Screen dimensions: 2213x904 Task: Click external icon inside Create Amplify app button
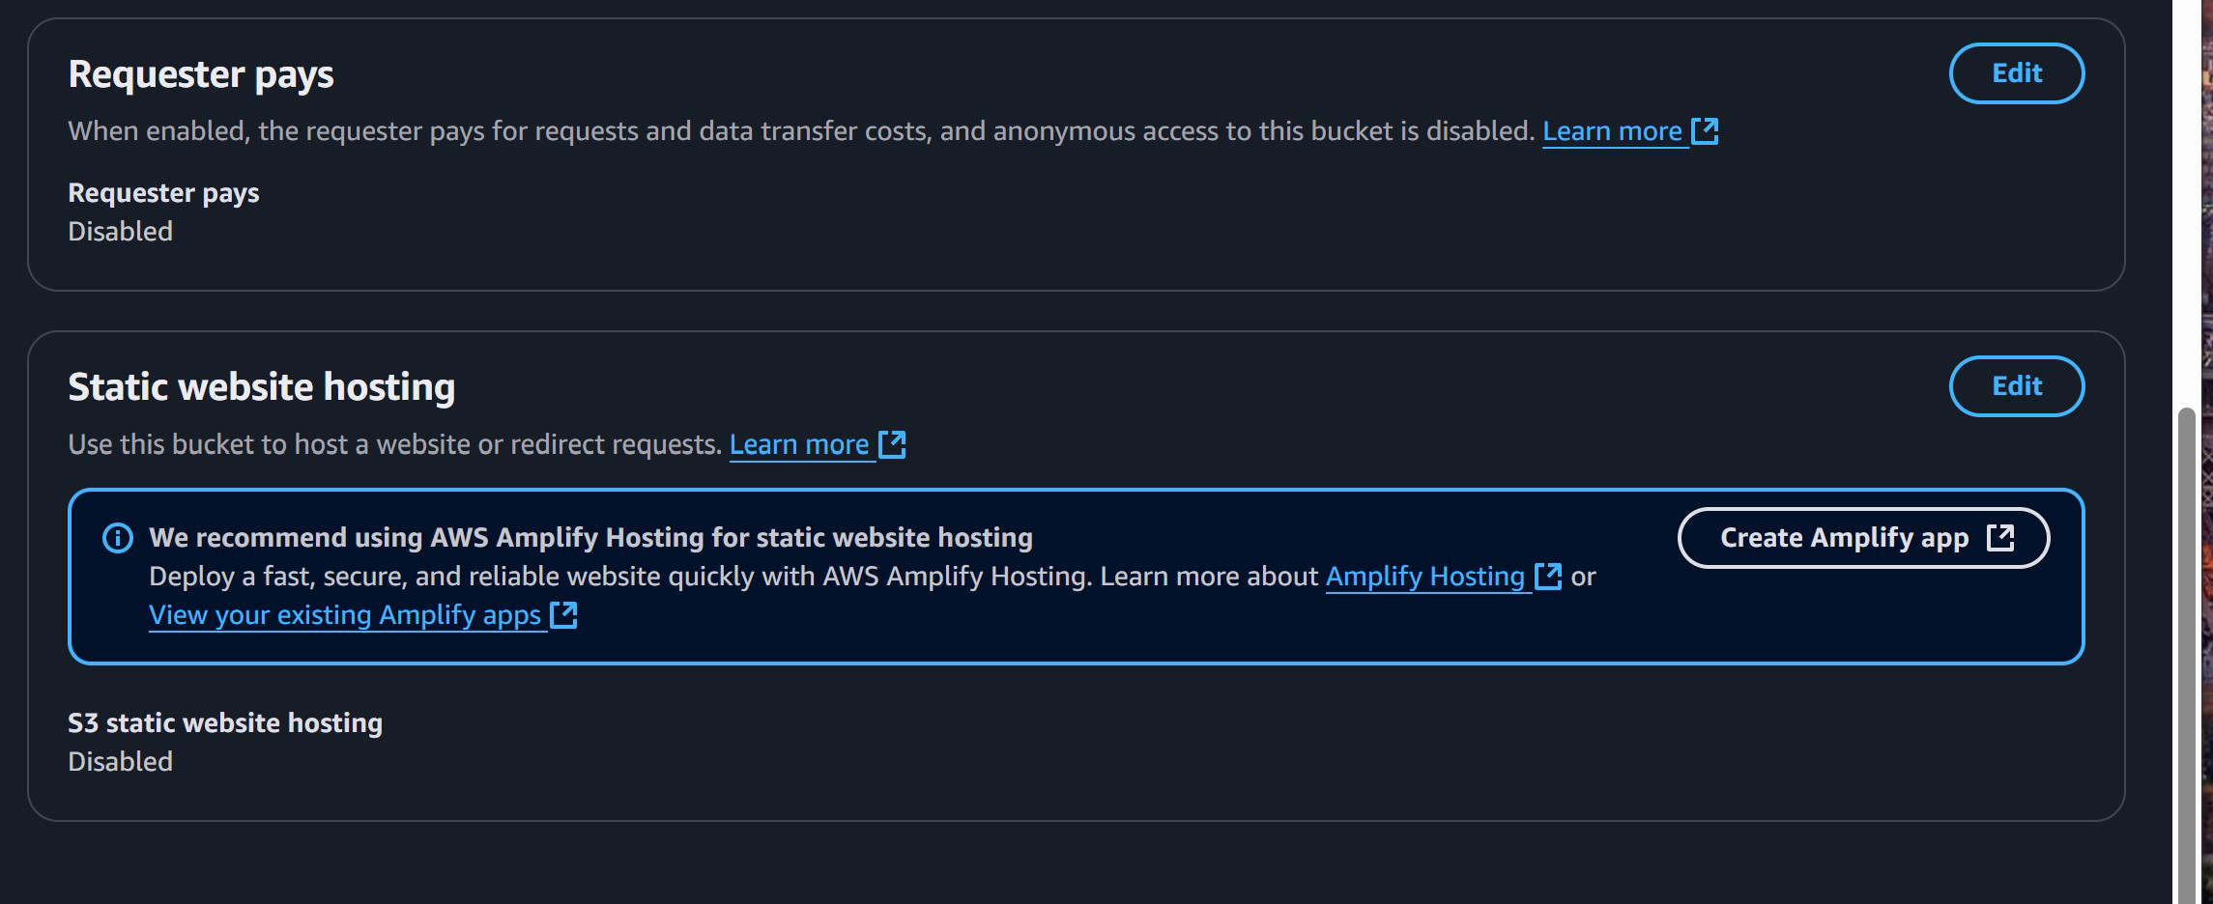click(1999, 538)
